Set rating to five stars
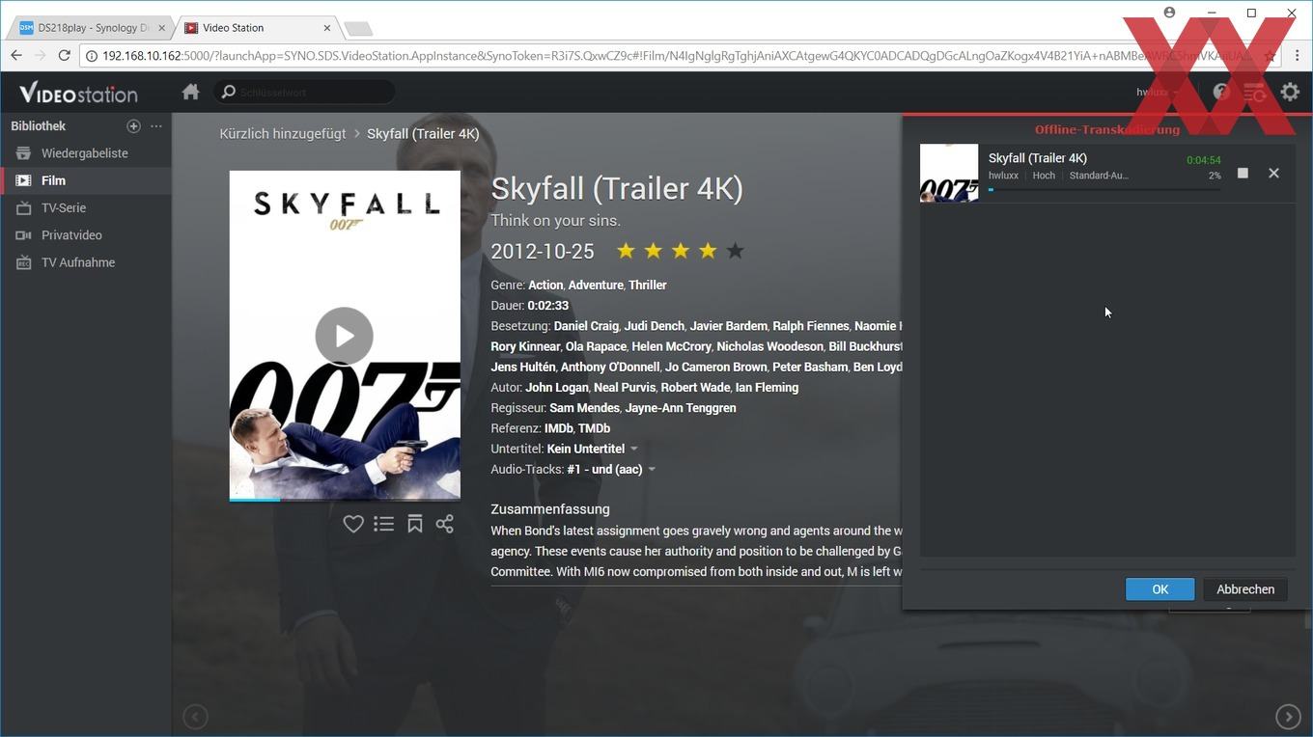This screenshot has width=1313, height=737. (736, 251)
